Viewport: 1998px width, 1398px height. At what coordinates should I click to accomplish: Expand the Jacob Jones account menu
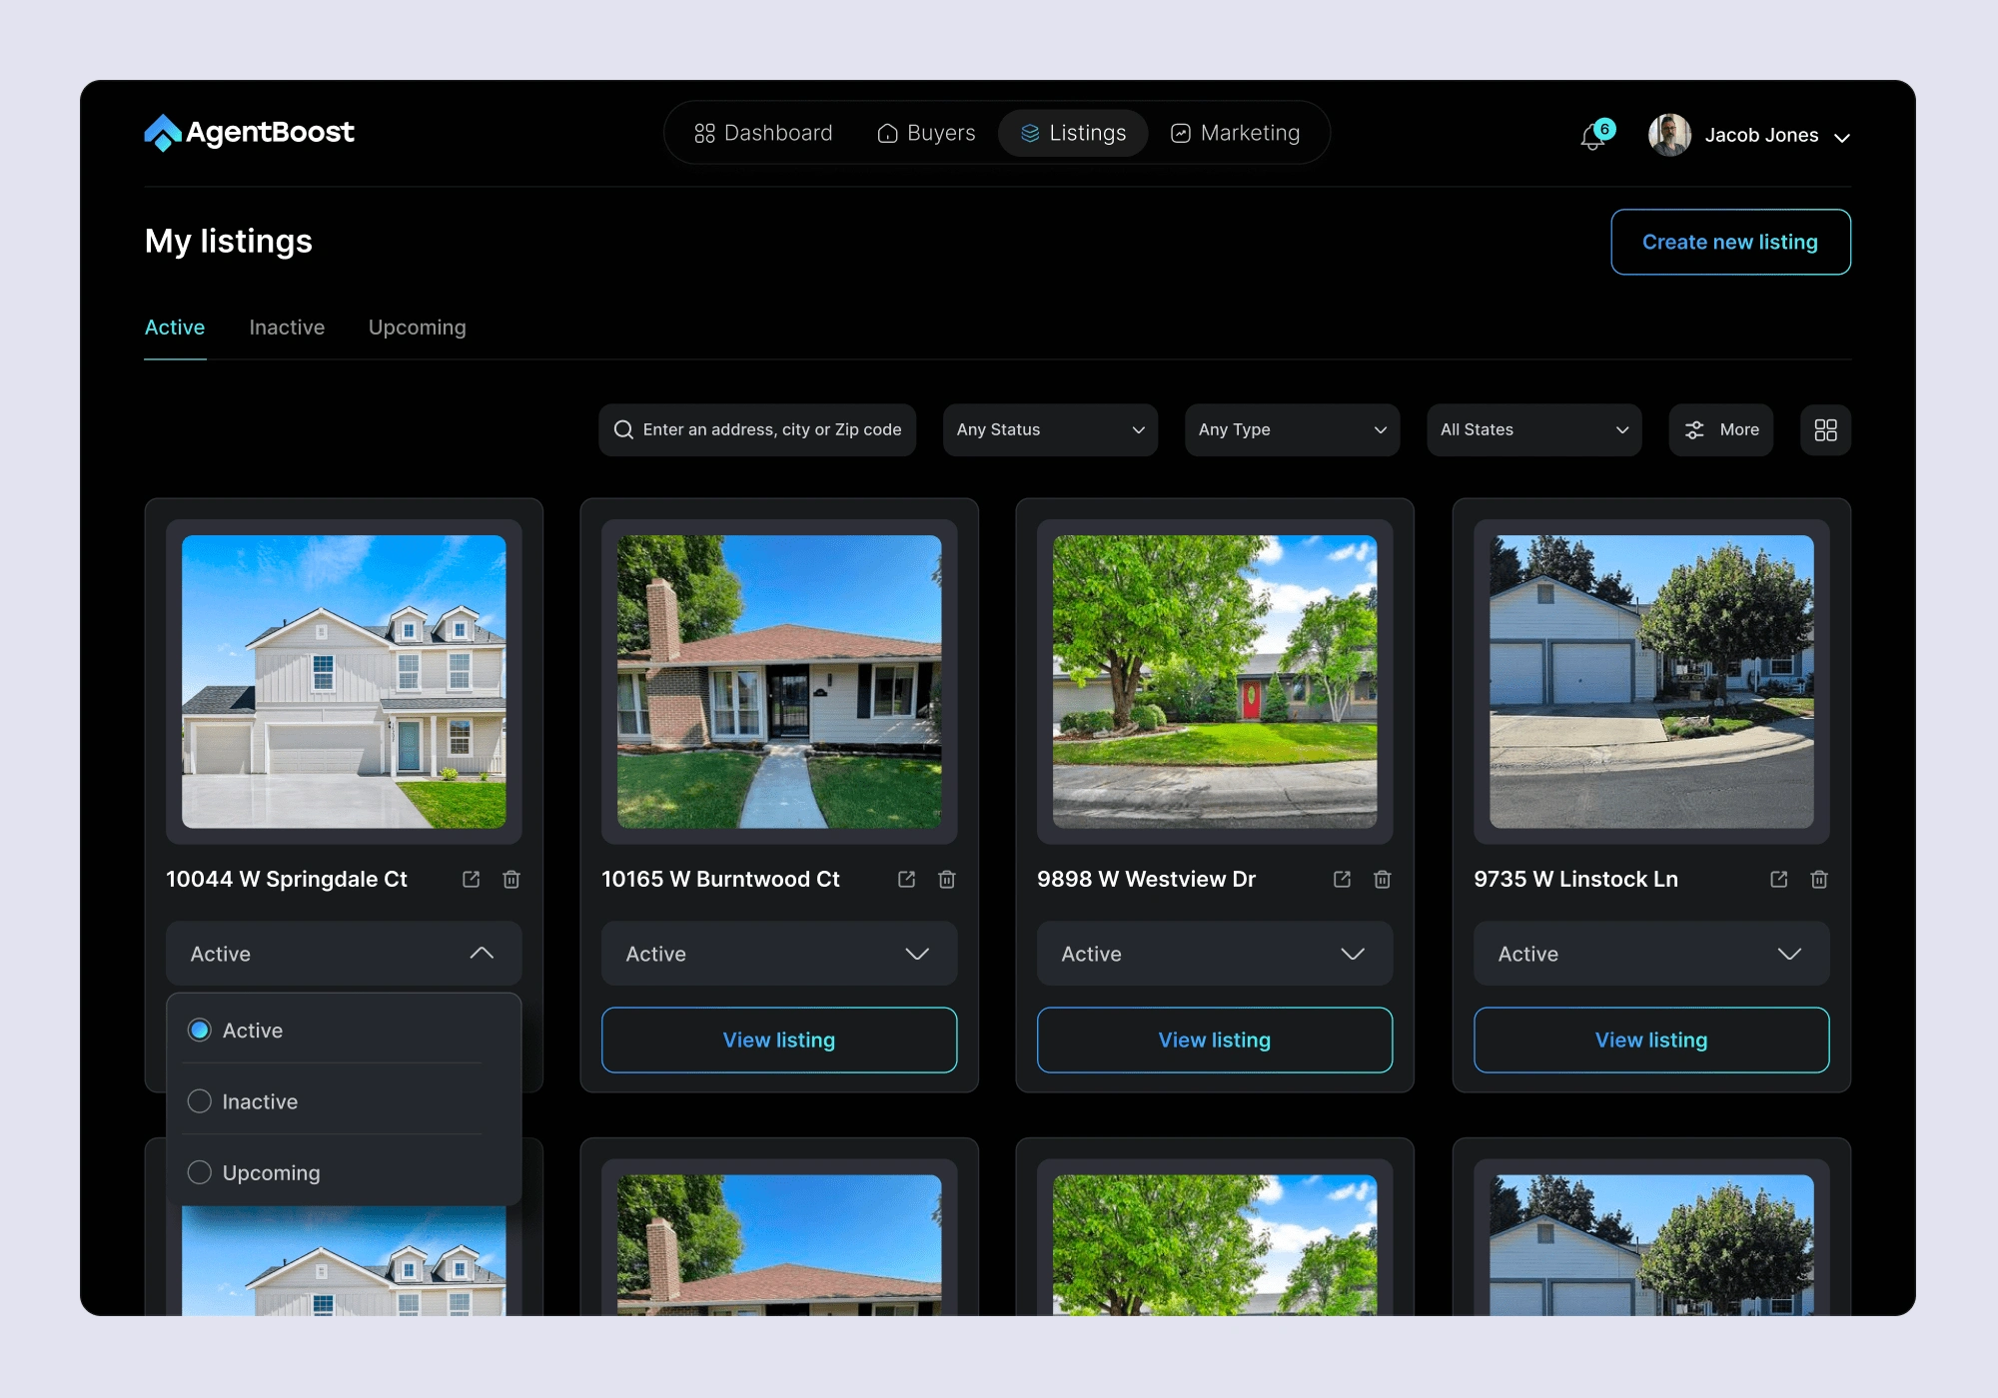(x=1842, y=138)
